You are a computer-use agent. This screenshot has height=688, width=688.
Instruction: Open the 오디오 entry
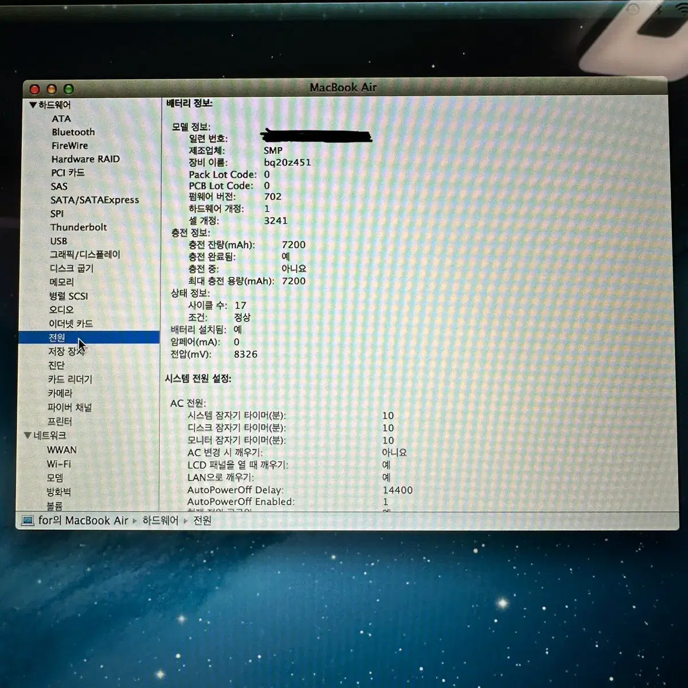tap(61, 310)
